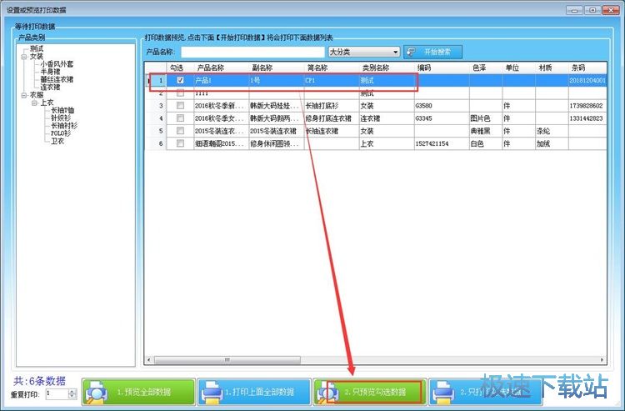Image resolution: width=625 pixels, height=411 pixels.
Task: Select 长袖衬衫 category
Action: point(64,126)
